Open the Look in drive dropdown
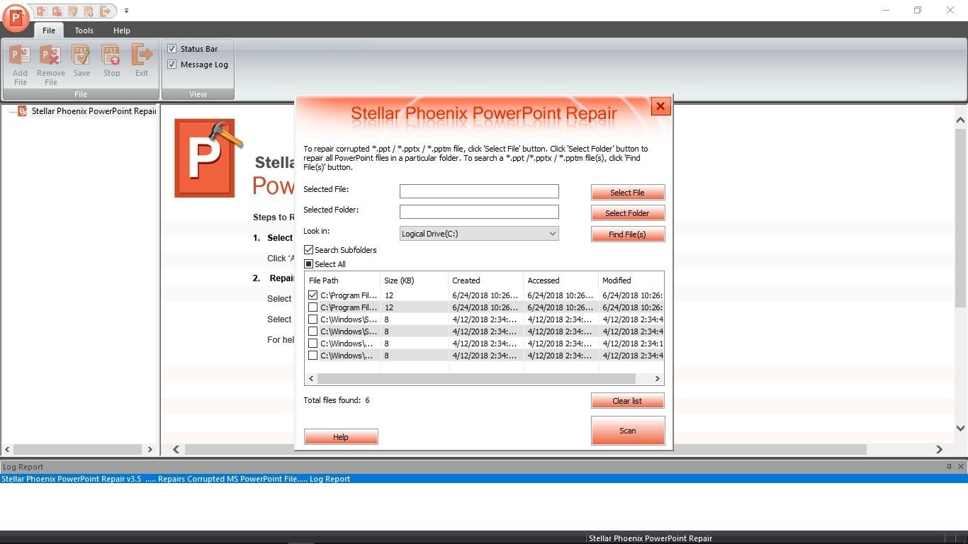The width and height of the screenshot is (968, 544). click(479, 234)
